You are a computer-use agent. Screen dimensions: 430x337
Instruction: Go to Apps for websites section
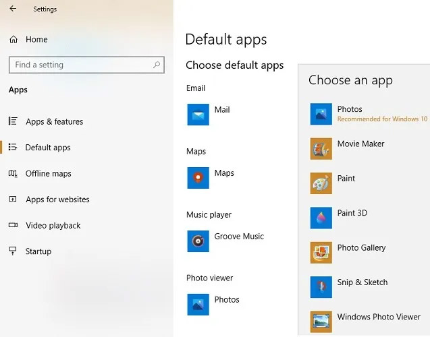[x=57, y=200]
